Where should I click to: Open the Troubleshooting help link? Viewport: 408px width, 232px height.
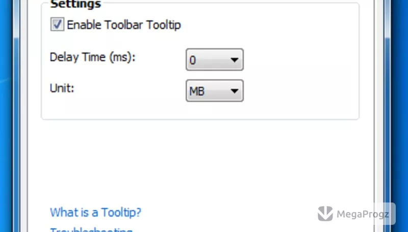pos(91,229)
